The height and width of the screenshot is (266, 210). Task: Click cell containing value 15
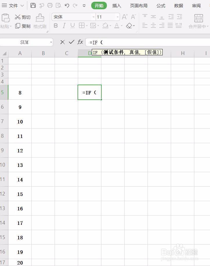[20, 194]
